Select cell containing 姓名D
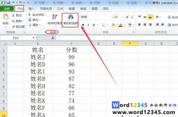Viewport: 178px width, 117px height. point(38,64)
